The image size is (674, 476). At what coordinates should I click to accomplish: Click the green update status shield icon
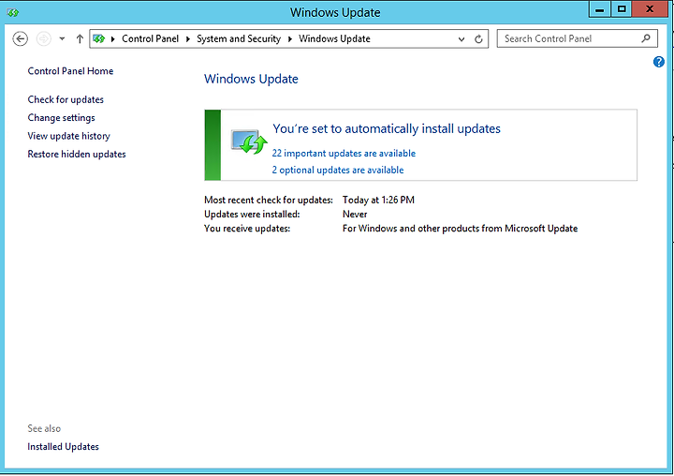click(249, 142)
